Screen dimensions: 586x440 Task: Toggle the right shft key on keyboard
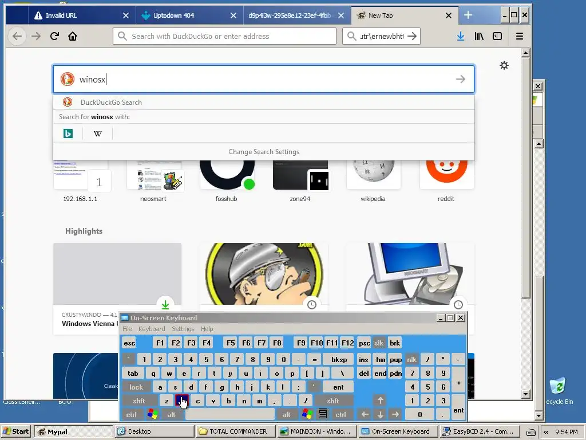tap(332, 400)
